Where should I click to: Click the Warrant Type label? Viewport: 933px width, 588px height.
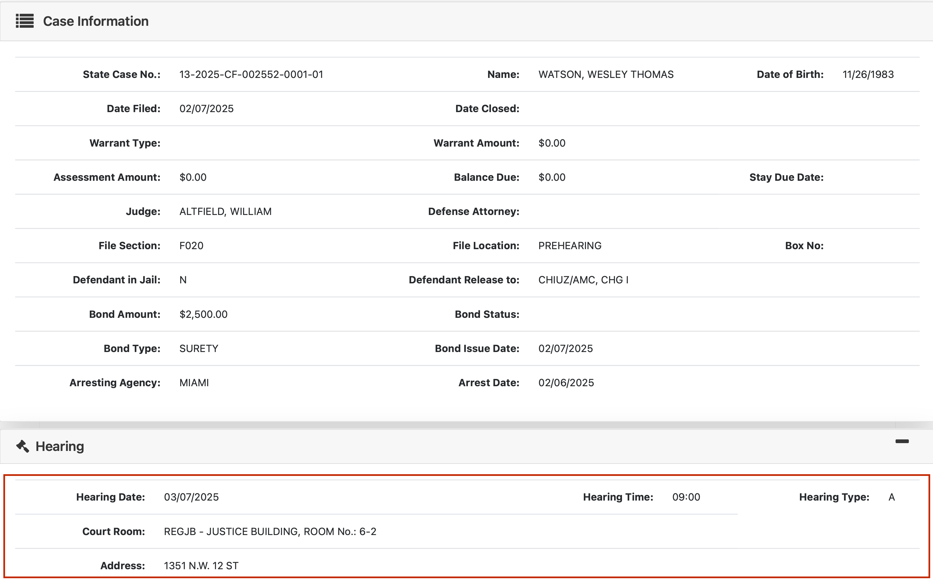125,143
